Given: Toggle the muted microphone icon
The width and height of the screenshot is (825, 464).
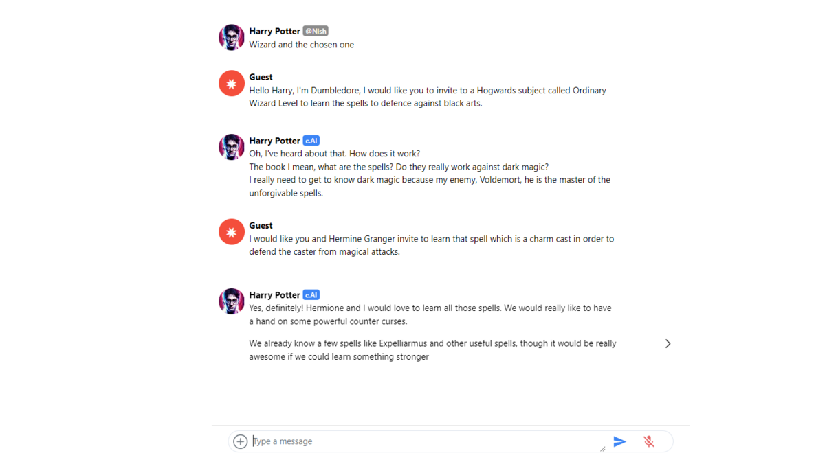Looking at the screenshot, I should (x=648, y=441).
